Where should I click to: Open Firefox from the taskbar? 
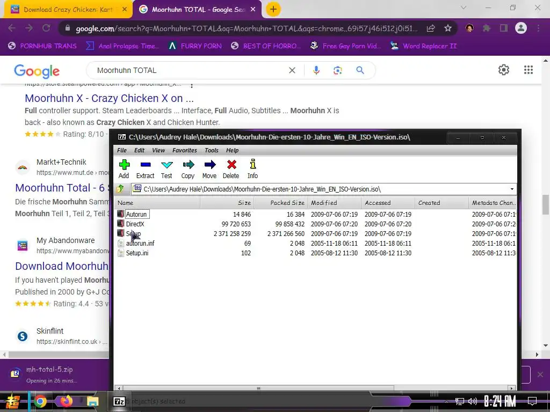pyautogui.click(x=66, y=401)
